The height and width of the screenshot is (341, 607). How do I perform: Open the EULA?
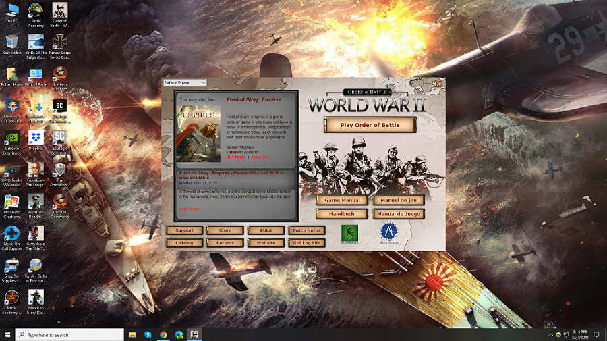click(266, 230)
